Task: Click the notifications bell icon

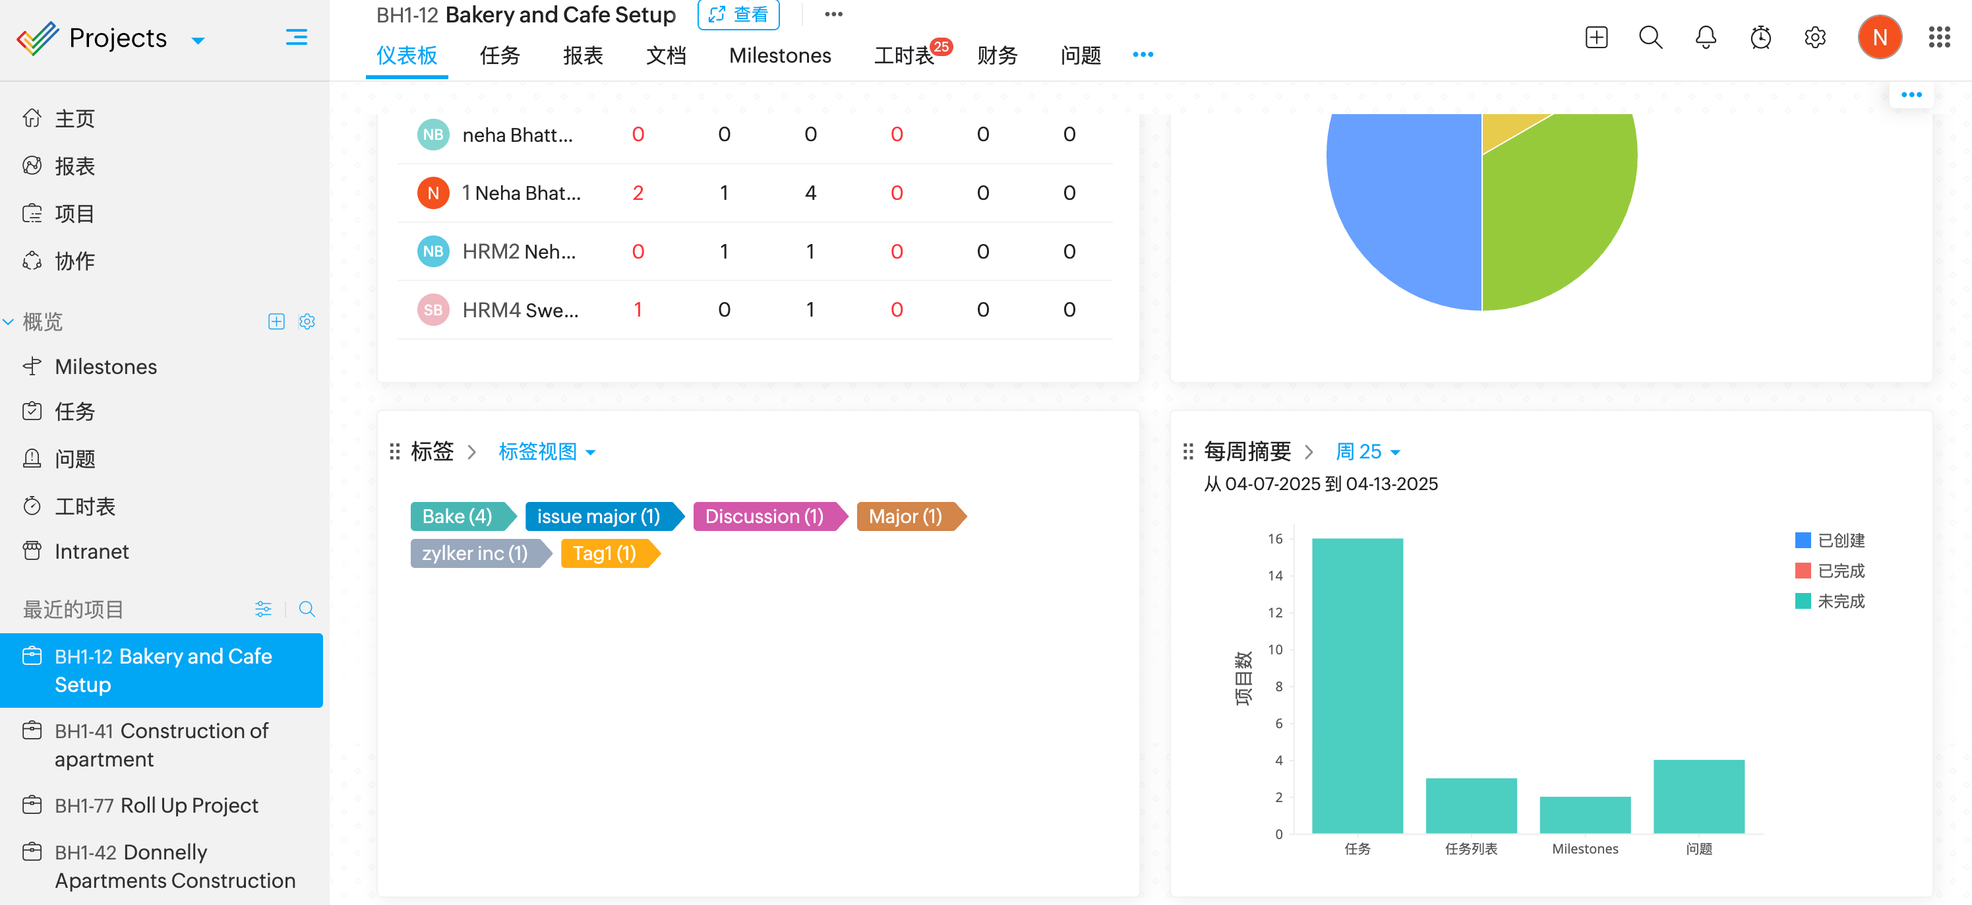Action: 1705,38
